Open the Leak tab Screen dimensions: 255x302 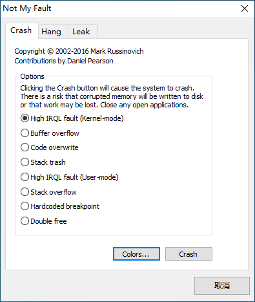coord(81,32)
